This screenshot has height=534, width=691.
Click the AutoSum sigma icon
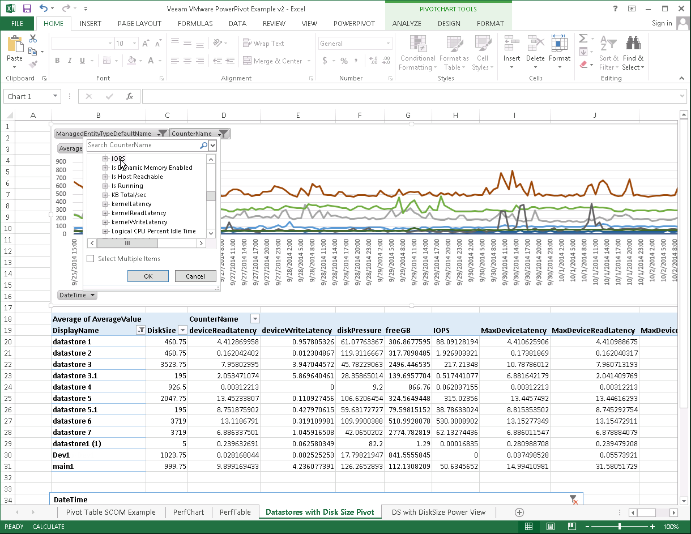coord(583,39)
